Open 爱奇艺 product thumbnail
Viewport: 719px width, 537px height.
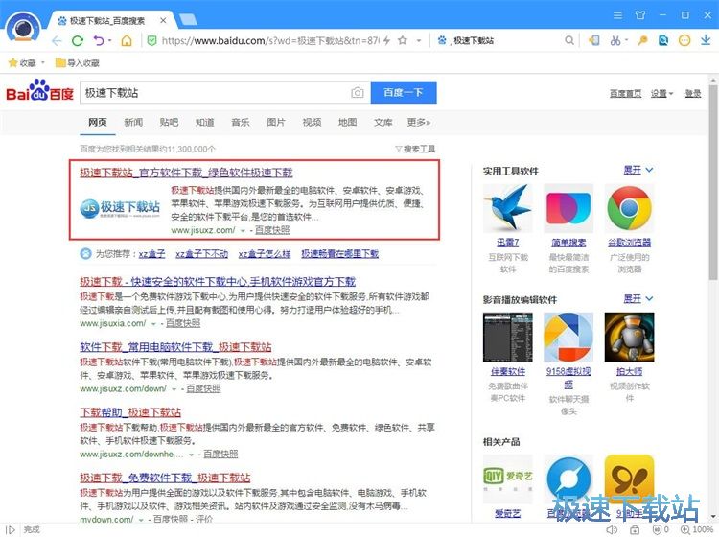[x=507, y=479]
